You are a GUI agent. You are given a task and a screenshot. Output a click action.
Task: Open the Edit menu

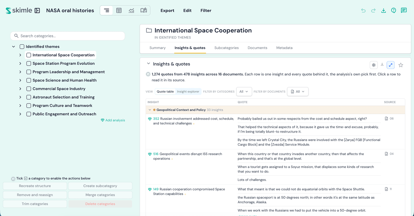point(187,11)
